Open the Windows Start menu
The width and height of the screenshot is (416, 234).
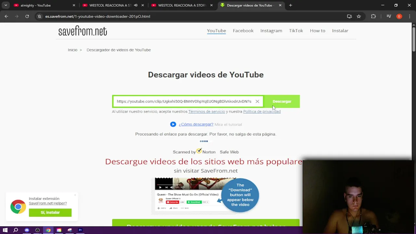pyautogui.click(x=5, y=230)
